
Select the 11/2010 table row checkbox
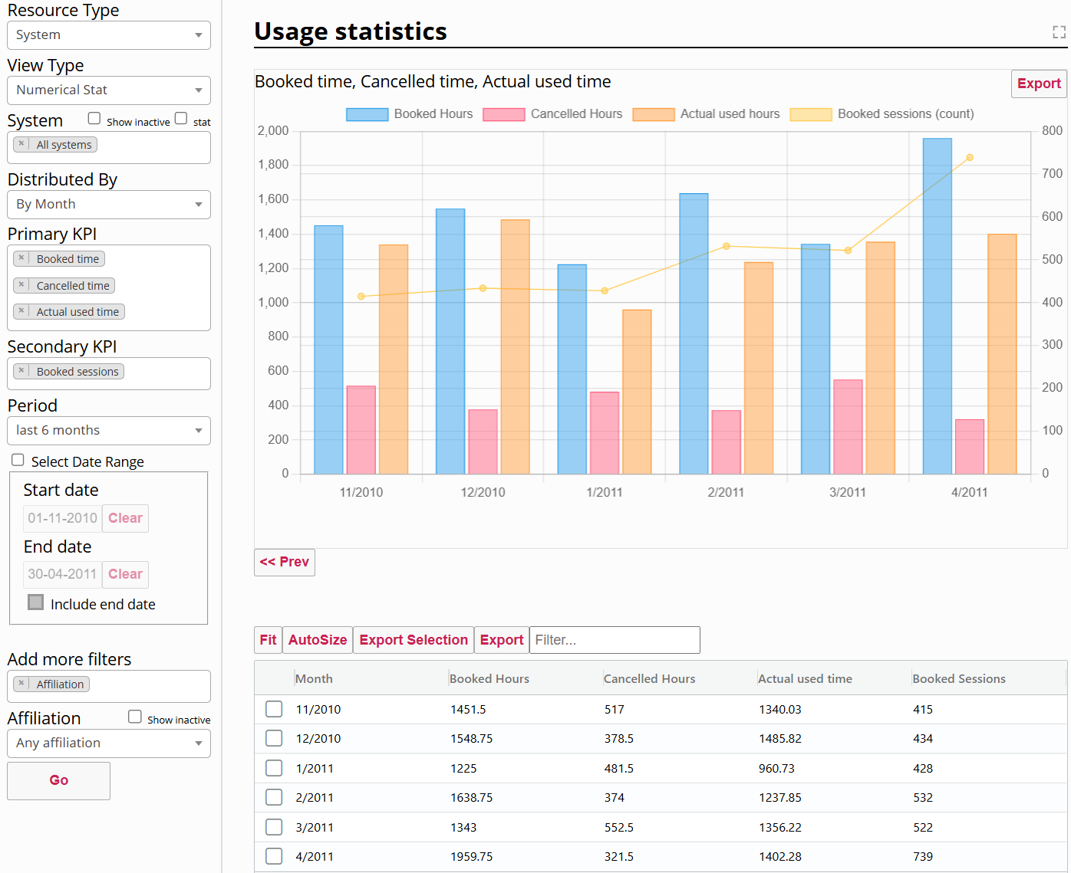274,709
